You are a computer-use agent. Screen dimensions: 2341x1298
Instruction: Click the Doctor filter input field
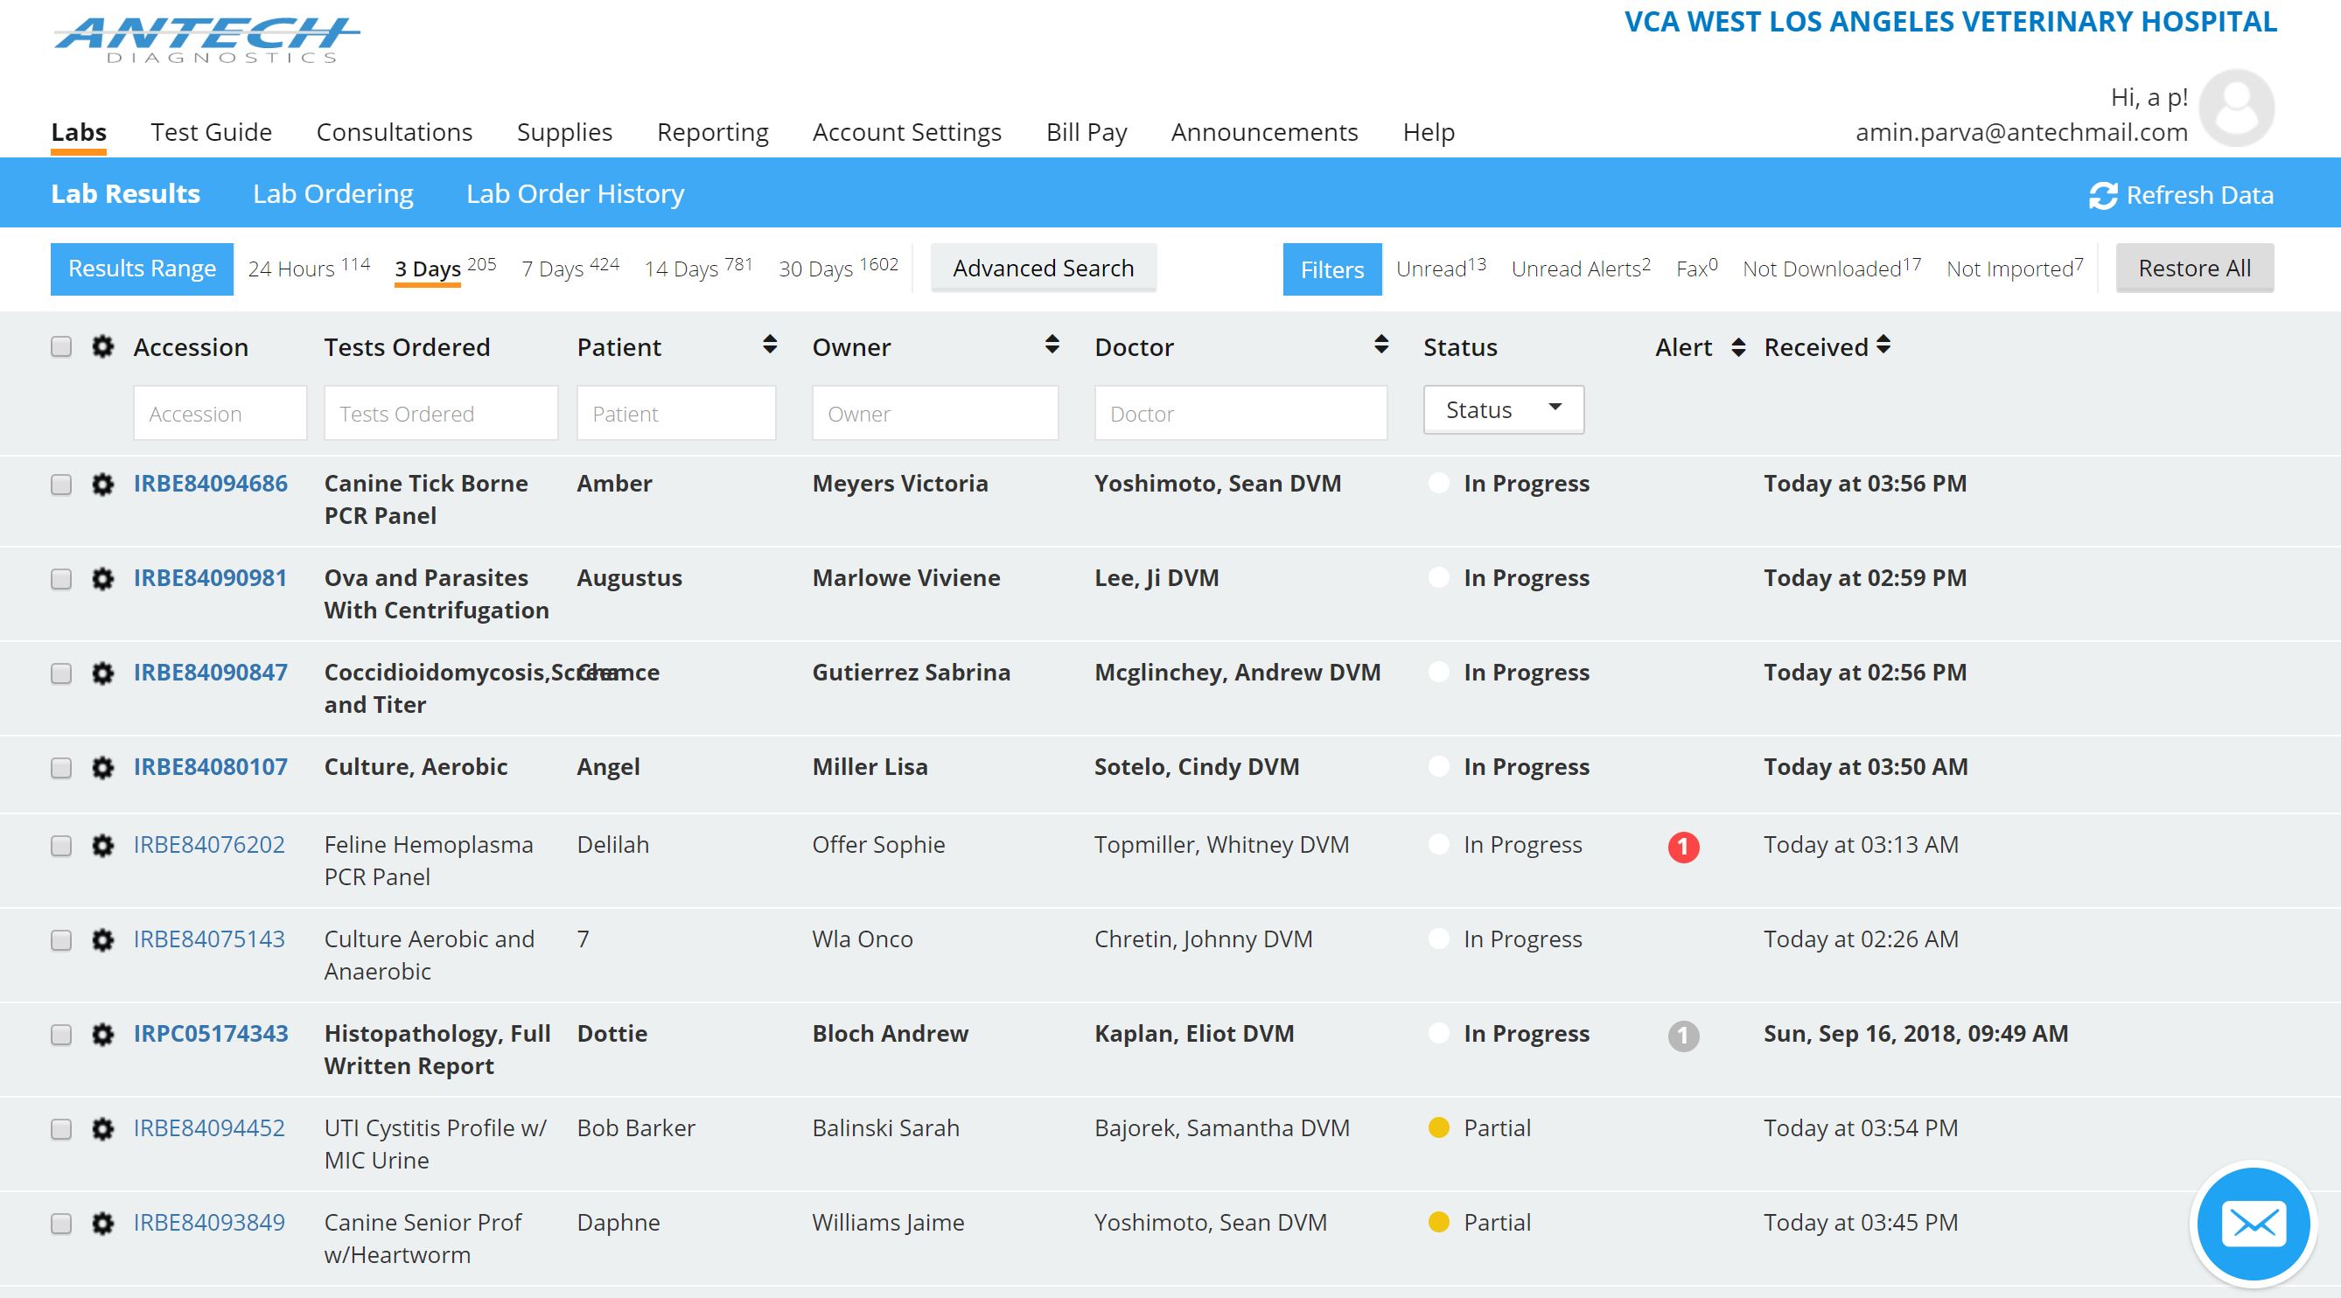1240,414
